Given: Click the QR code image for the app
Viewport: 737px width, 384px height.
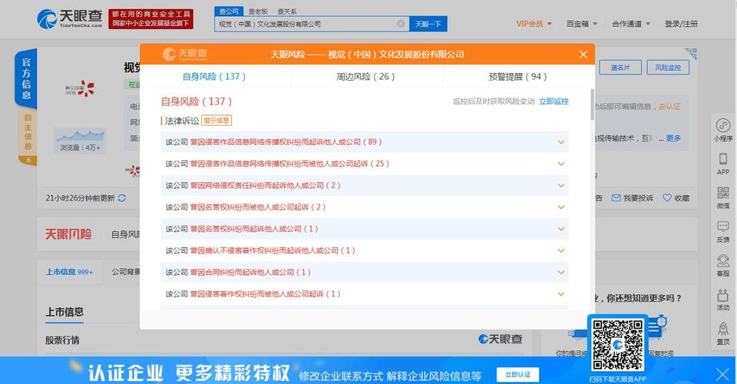Looking at the screenshot, I should coord(617,345).
